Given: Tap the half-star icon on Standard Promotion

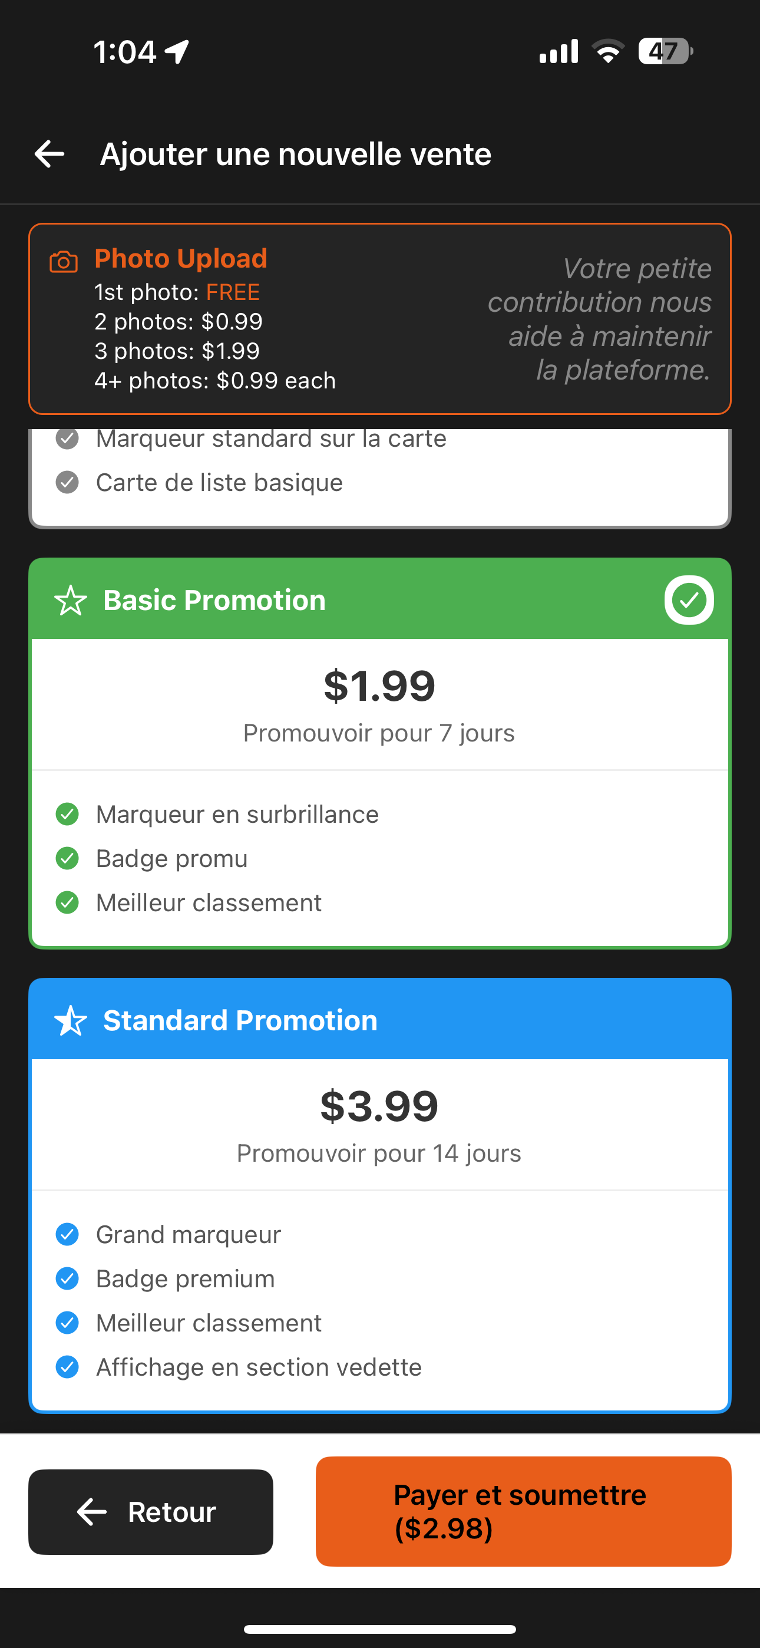Looking at the screenshot, I should (70, 1020).
